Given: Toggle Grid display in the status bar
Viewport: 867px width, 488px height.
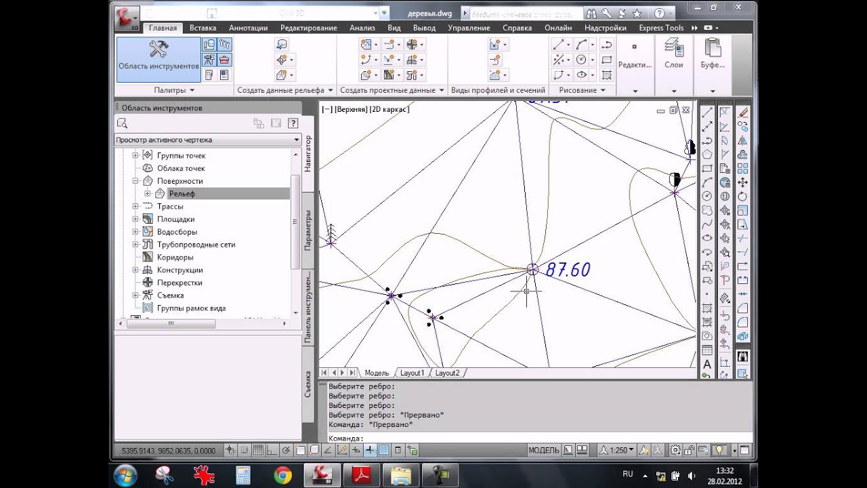Looking at the screenshot, I should coord(258,450).
